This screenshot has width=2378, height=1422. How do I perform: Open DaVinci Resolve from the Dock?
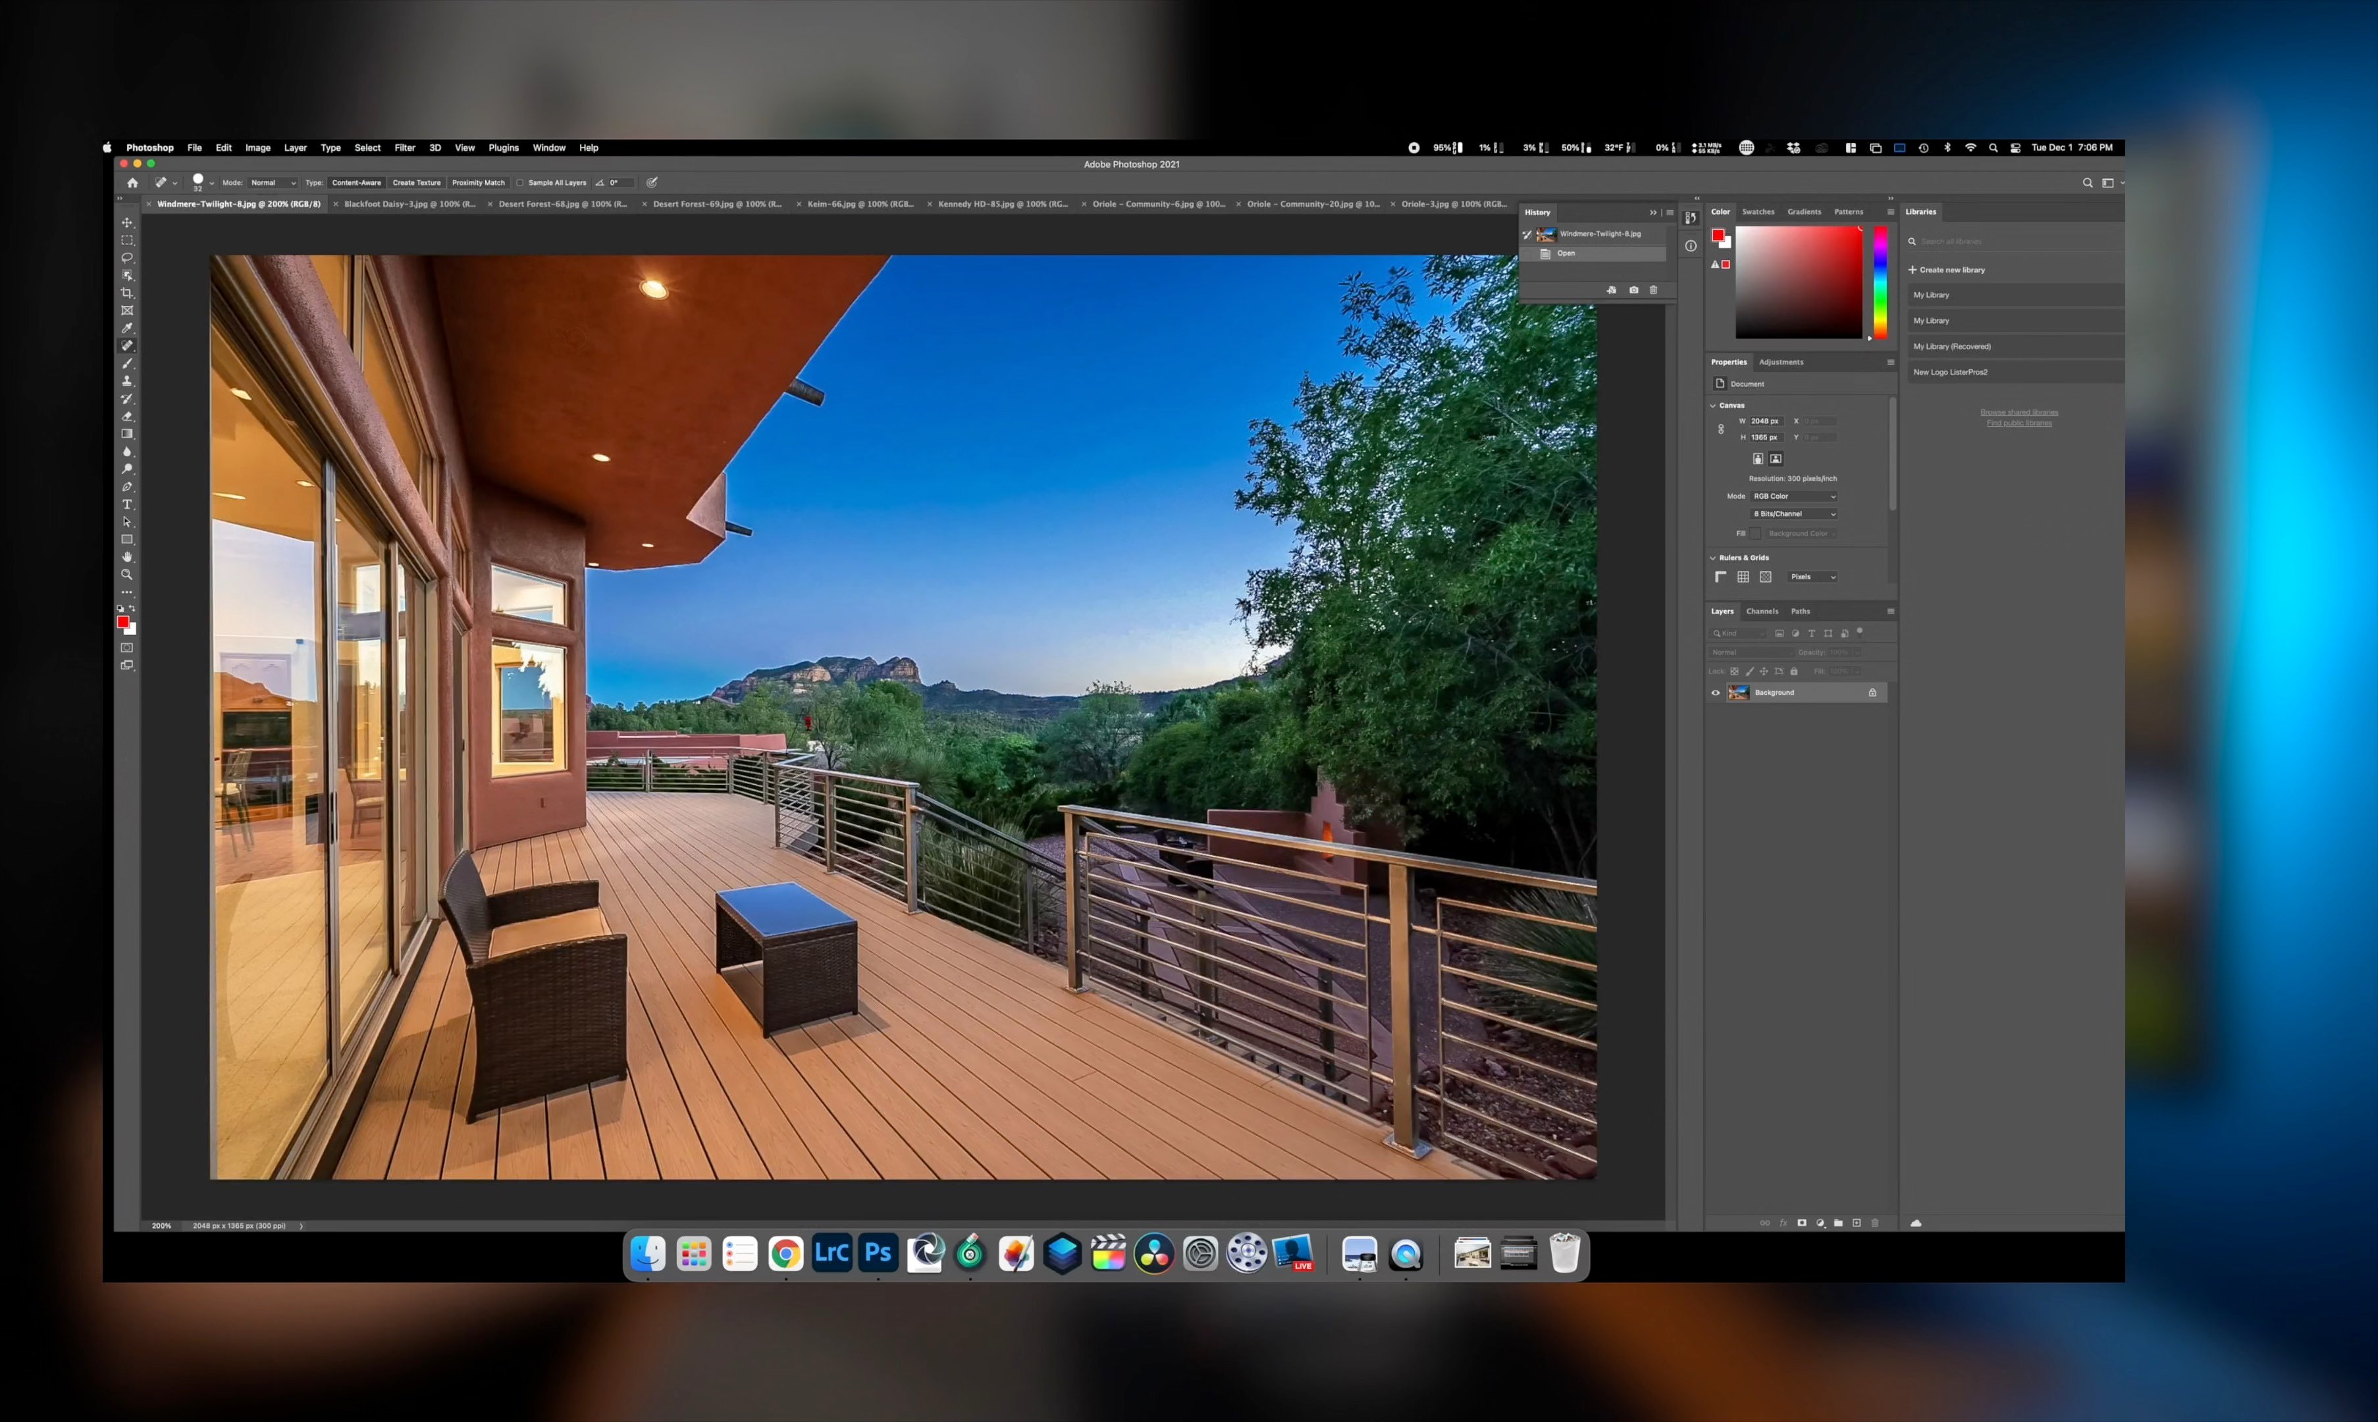pyautogui.click(x=1155, y=1253)
